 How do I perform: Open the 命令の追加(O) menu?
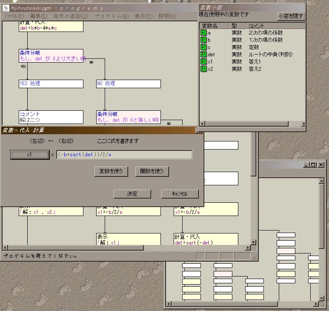coord(71,16)
